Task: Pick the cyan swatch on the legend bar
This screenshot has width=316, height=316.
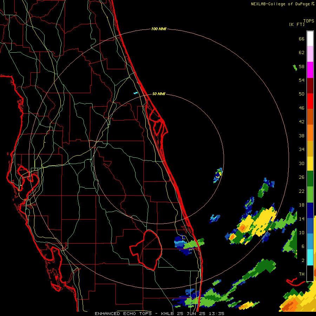Action: click(310, 257)
